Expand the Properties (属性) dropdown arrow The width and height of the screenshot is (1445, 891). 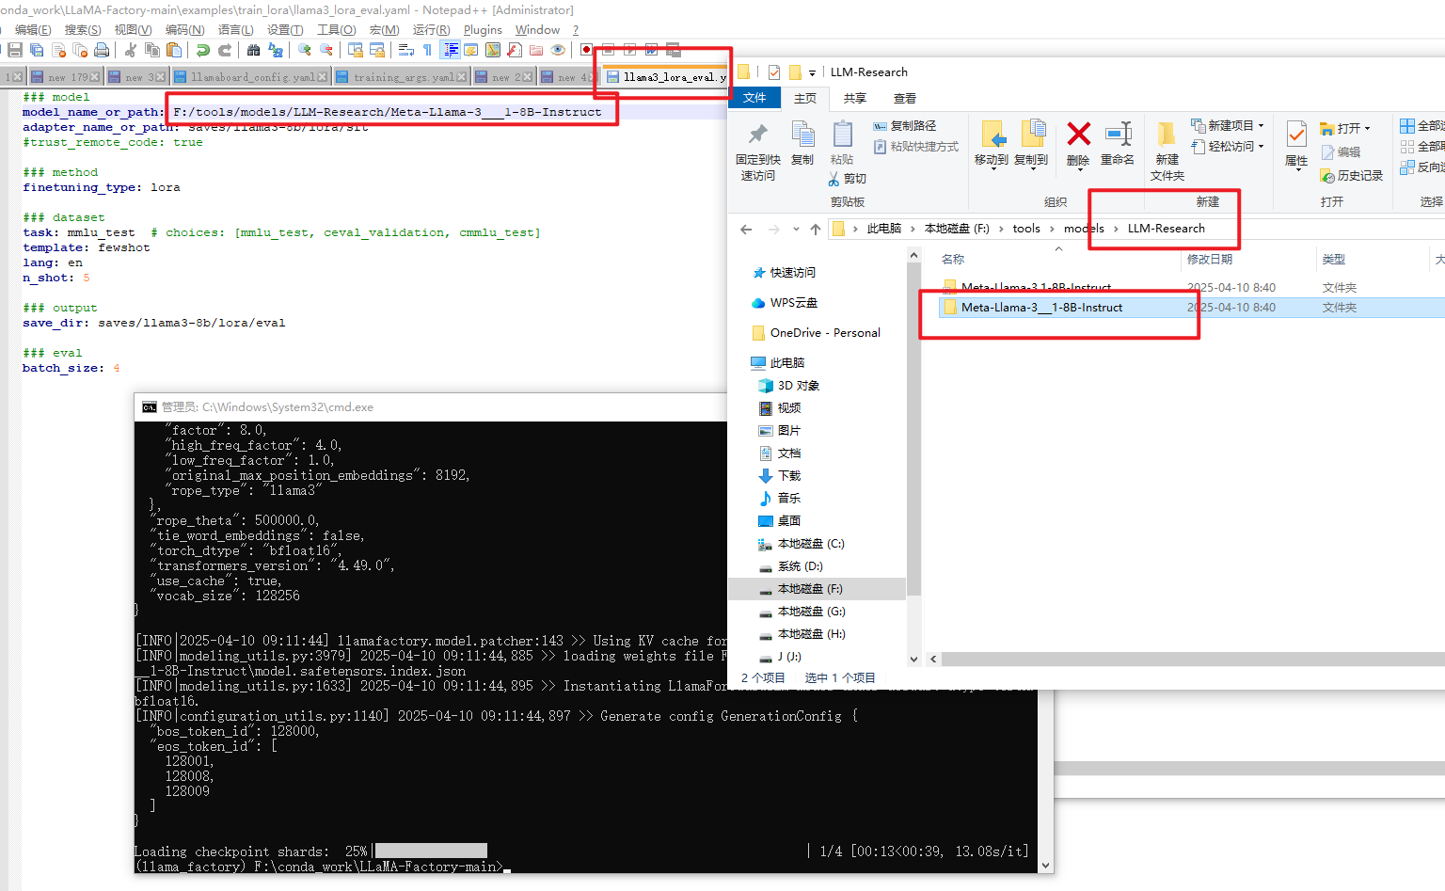[1296, 170]
